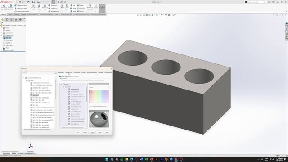Toggle the checkbox below the color palette
The height and width of the screenshot is (162, 288).
click(x=90, y=107)
